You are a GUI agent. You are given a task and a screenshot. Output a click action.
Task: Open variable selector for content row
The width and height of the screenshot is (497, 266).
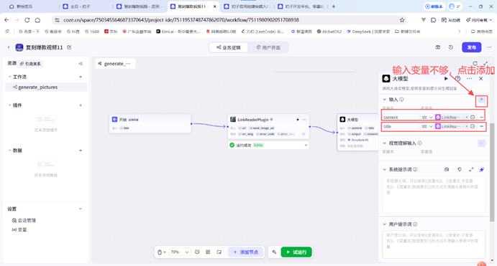point(473,117)
